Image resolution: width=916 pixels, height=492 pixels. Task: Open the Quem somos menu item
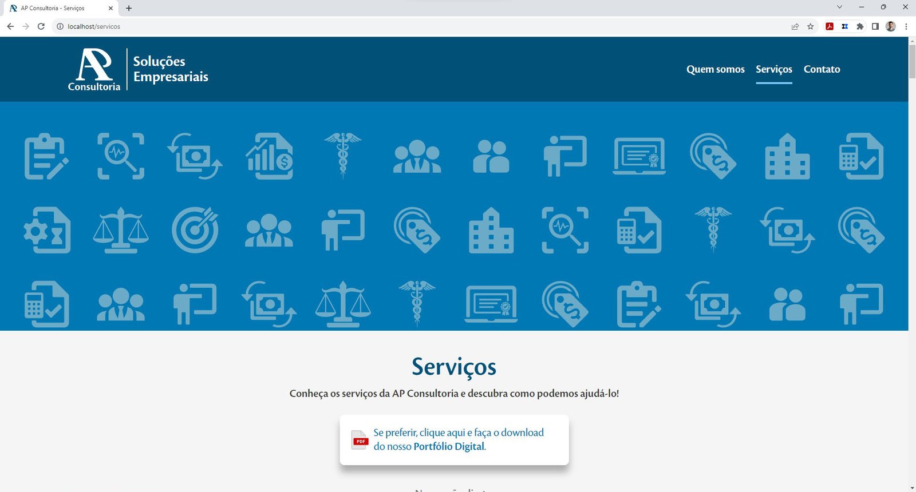(x=715, y=69)
